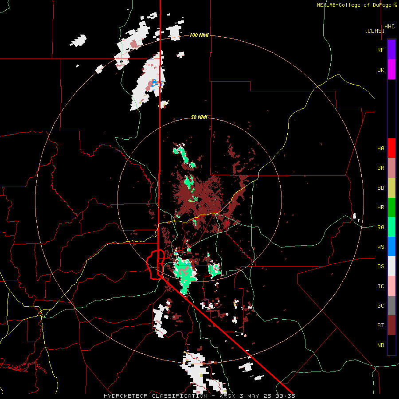Click the 'HHC' product label
The height and width of the screenshot is (399, 399).
[x=390, y=27]
